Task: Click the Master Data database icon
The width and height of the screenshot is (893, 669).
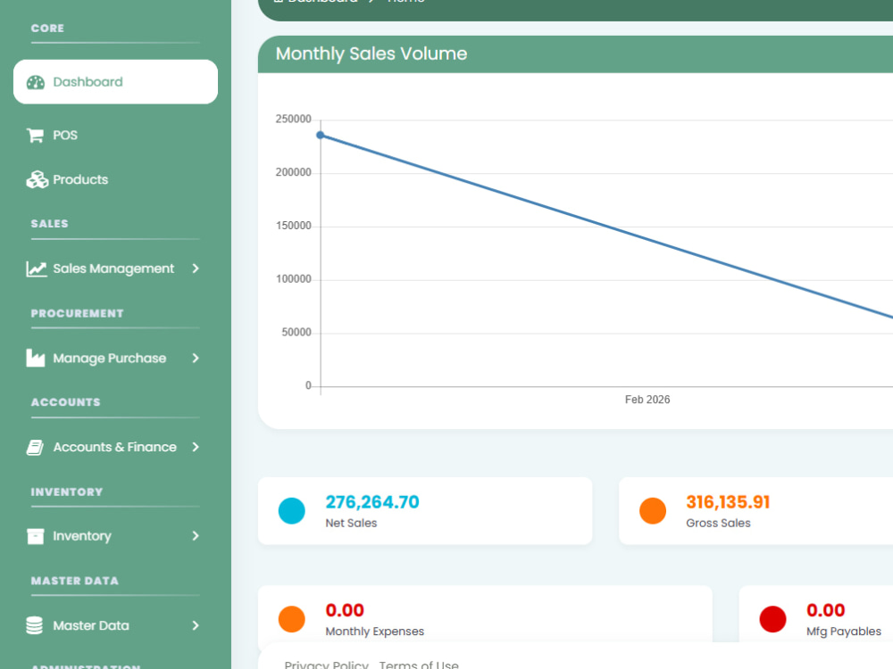Action: [x=34, y=626]
